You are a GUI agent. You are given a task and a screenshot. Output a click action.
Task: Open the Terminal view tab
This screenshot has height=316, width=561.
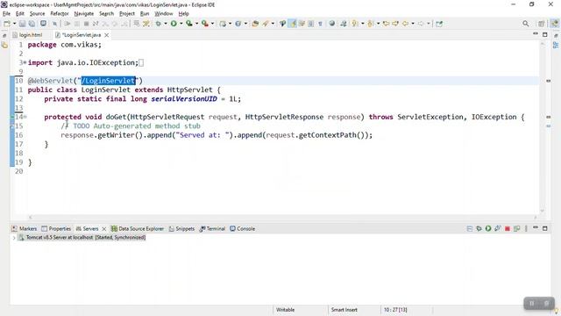pos(212,228)
